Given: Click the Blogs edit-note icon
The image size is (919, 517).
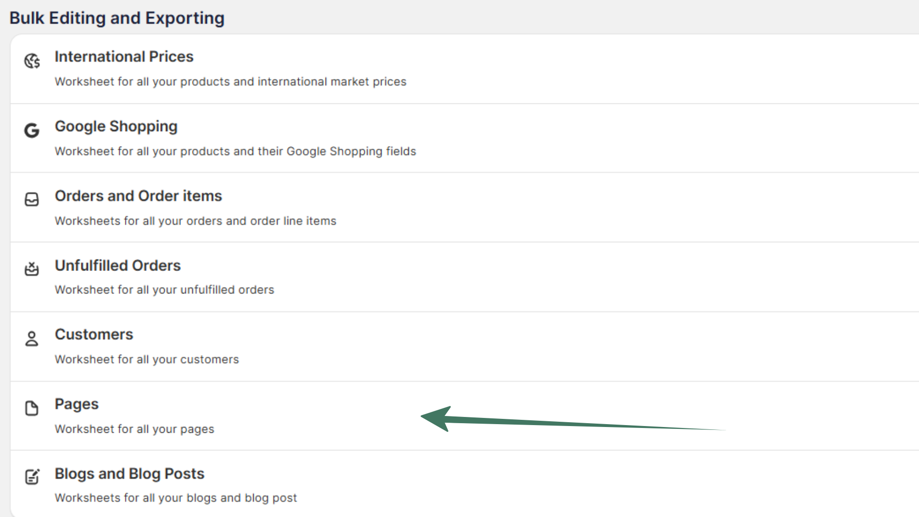Looking at the screenshot, I should (32, 477).
